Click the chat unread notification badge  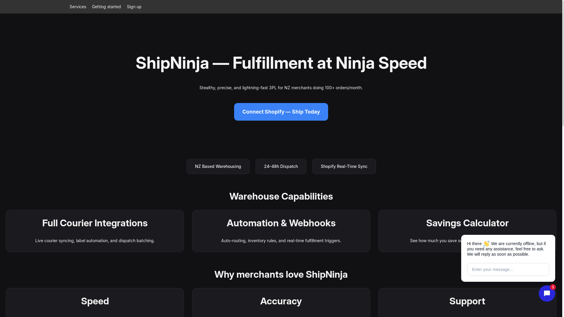[x=553, y=287]
